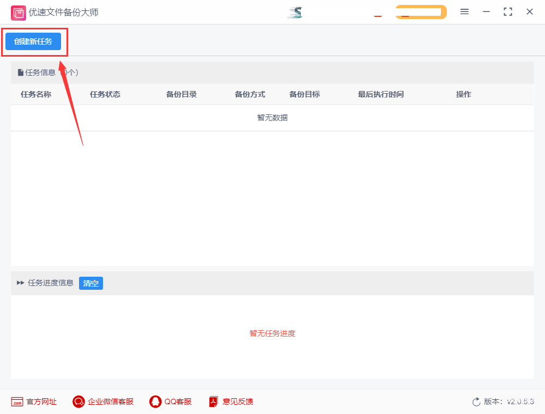Maximize the application window
Viewport: 545px width, 414px height.
[x=508, y=12]
